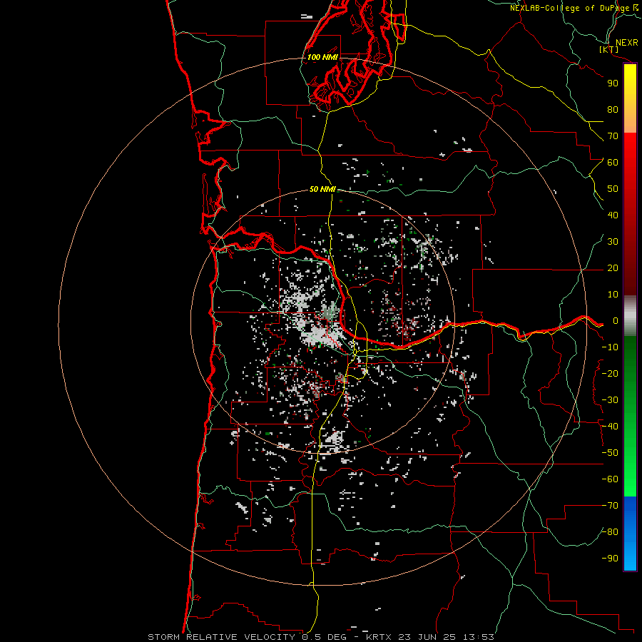Viewport: 642px width, 642px height.
Task: Click the "23 JUN 25" date in caption
Action: [427, 637]
